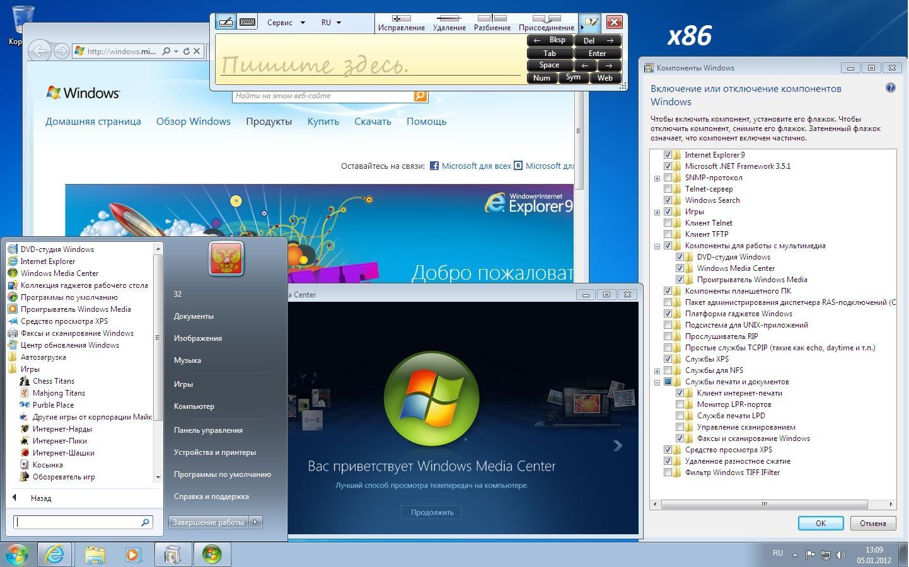Open Устройства и принтеры in Start menu
Screen dimensions: 909x567
[214, 452]
